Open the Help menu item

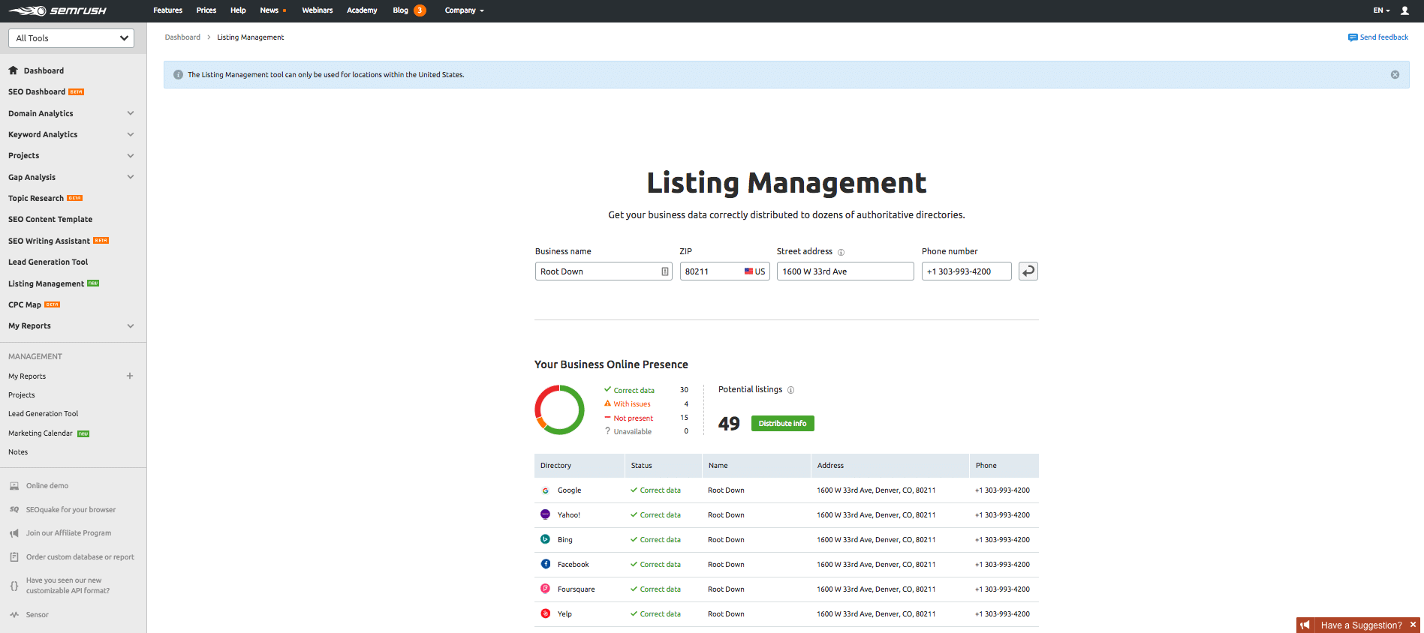[238, 10]
